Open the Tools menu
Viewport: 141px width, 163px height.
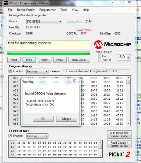click(64, 10)
